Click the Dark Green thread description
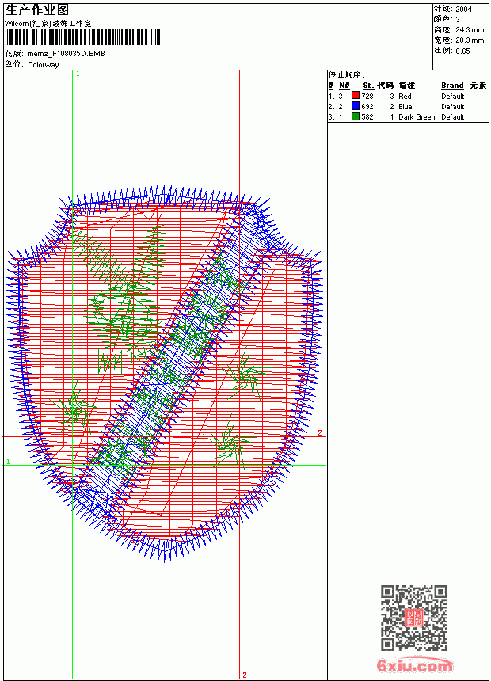 (417, 117)
